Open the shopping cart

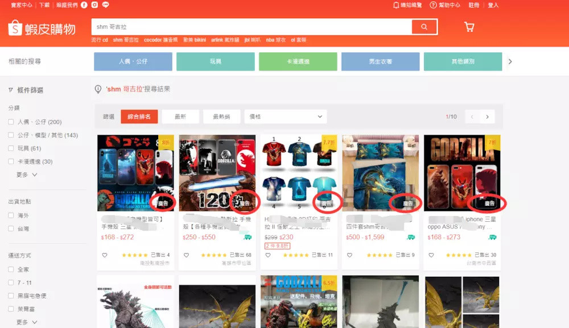[x=469, y=27]
